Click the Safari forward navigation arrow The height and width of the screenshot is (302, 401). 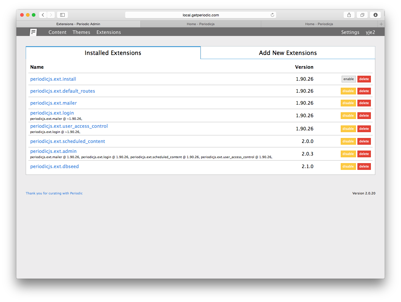51,15
